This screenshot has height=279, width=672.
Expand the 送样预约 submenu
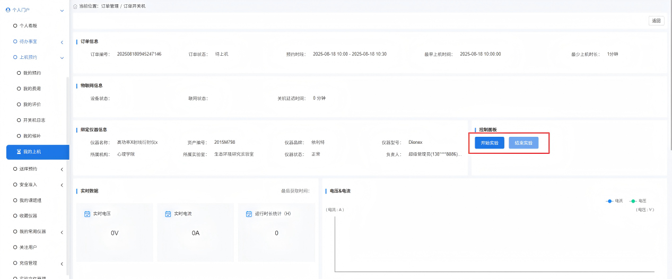tap(62, 169)
